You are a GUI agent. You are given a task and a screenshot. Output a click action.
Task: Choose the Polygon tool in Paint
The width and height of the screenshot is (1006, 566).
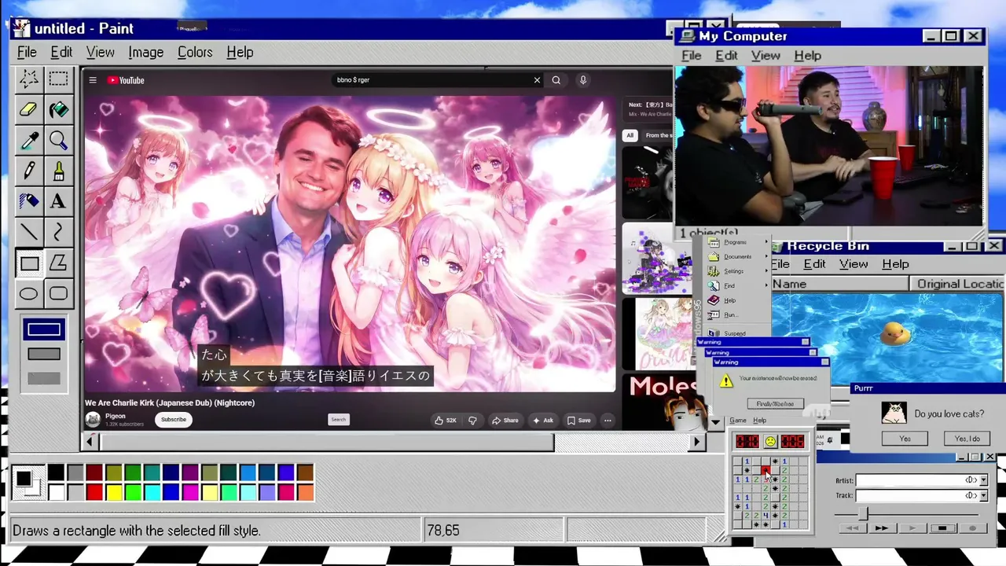[x=58, y=263]
